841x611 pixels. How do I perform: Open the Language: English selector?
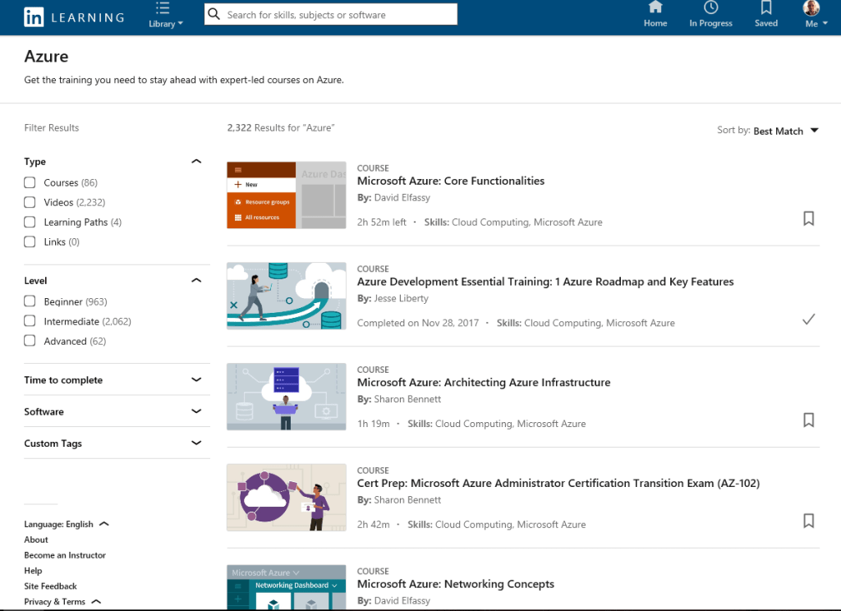point(67,524)
